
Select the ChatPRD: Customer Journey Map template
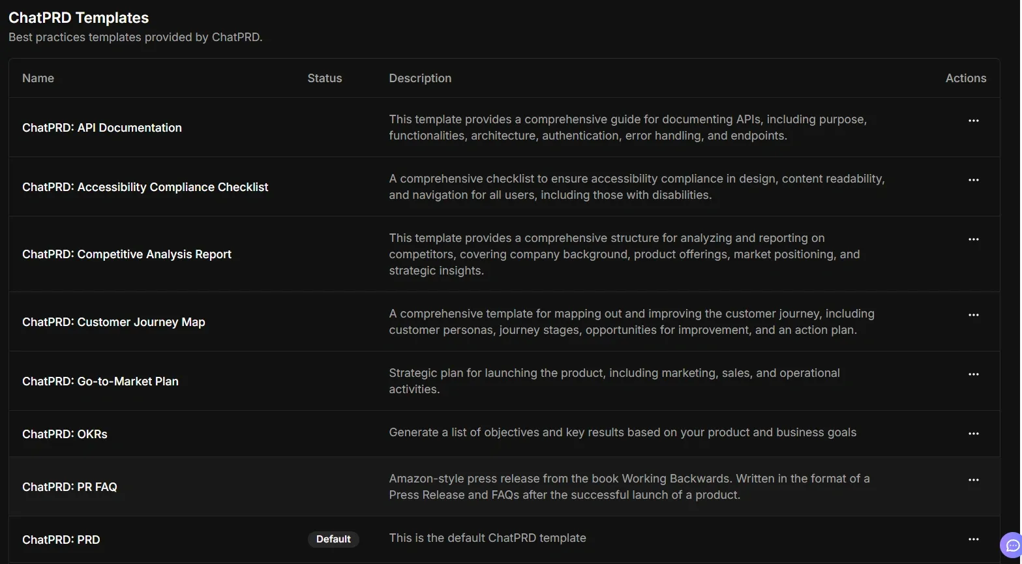[x=113, y=321]
